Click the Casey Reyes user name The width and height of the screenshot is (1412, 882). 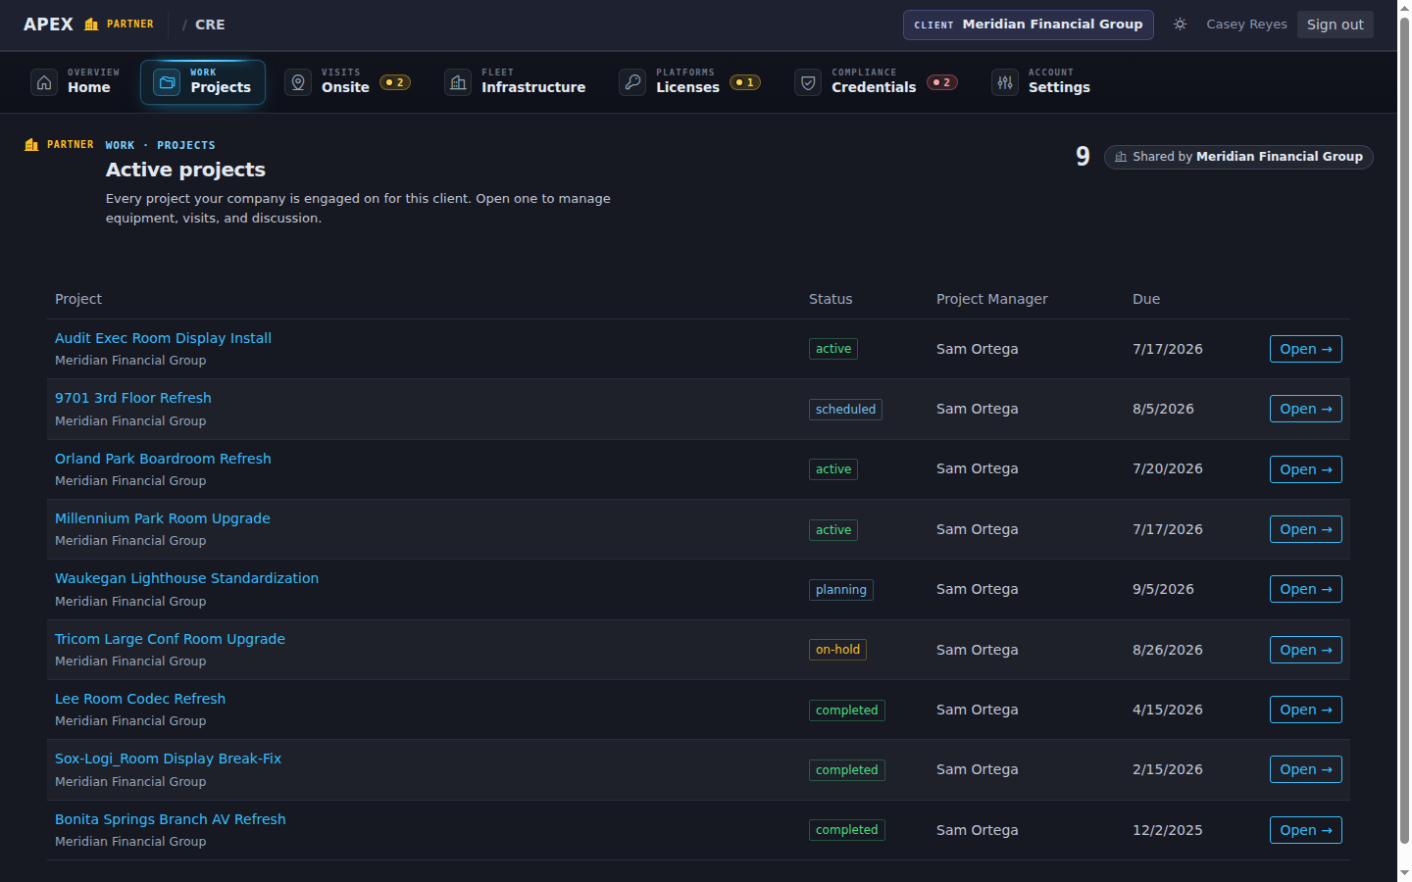[1246, 24]
